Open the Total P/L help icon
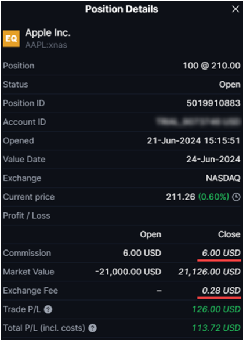Screen dimensions: 243x340 pos(92,328)
